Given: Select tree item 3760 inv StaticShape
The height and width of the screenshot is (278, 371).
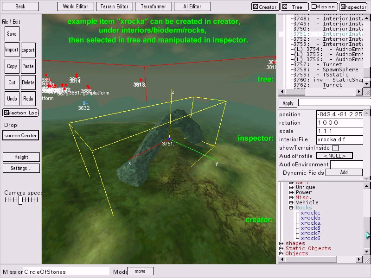Looking at the screenshot, I should click(328, 80).
